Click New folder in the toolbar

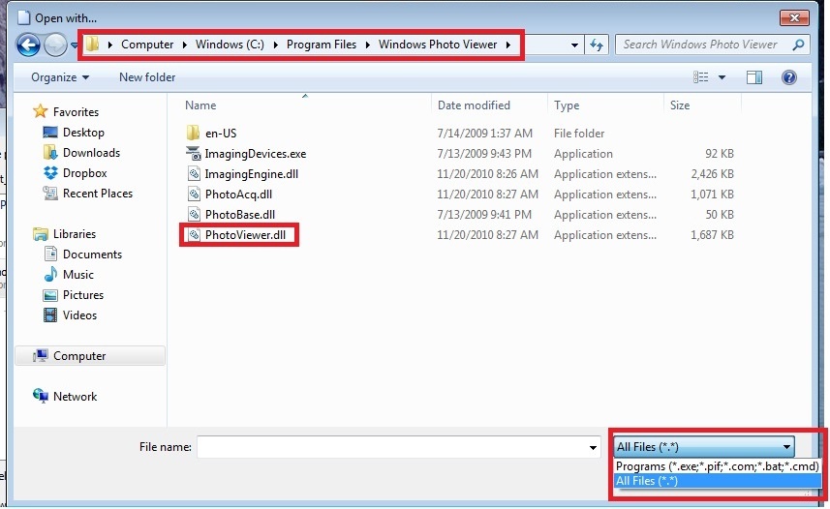tap(147, 77)
